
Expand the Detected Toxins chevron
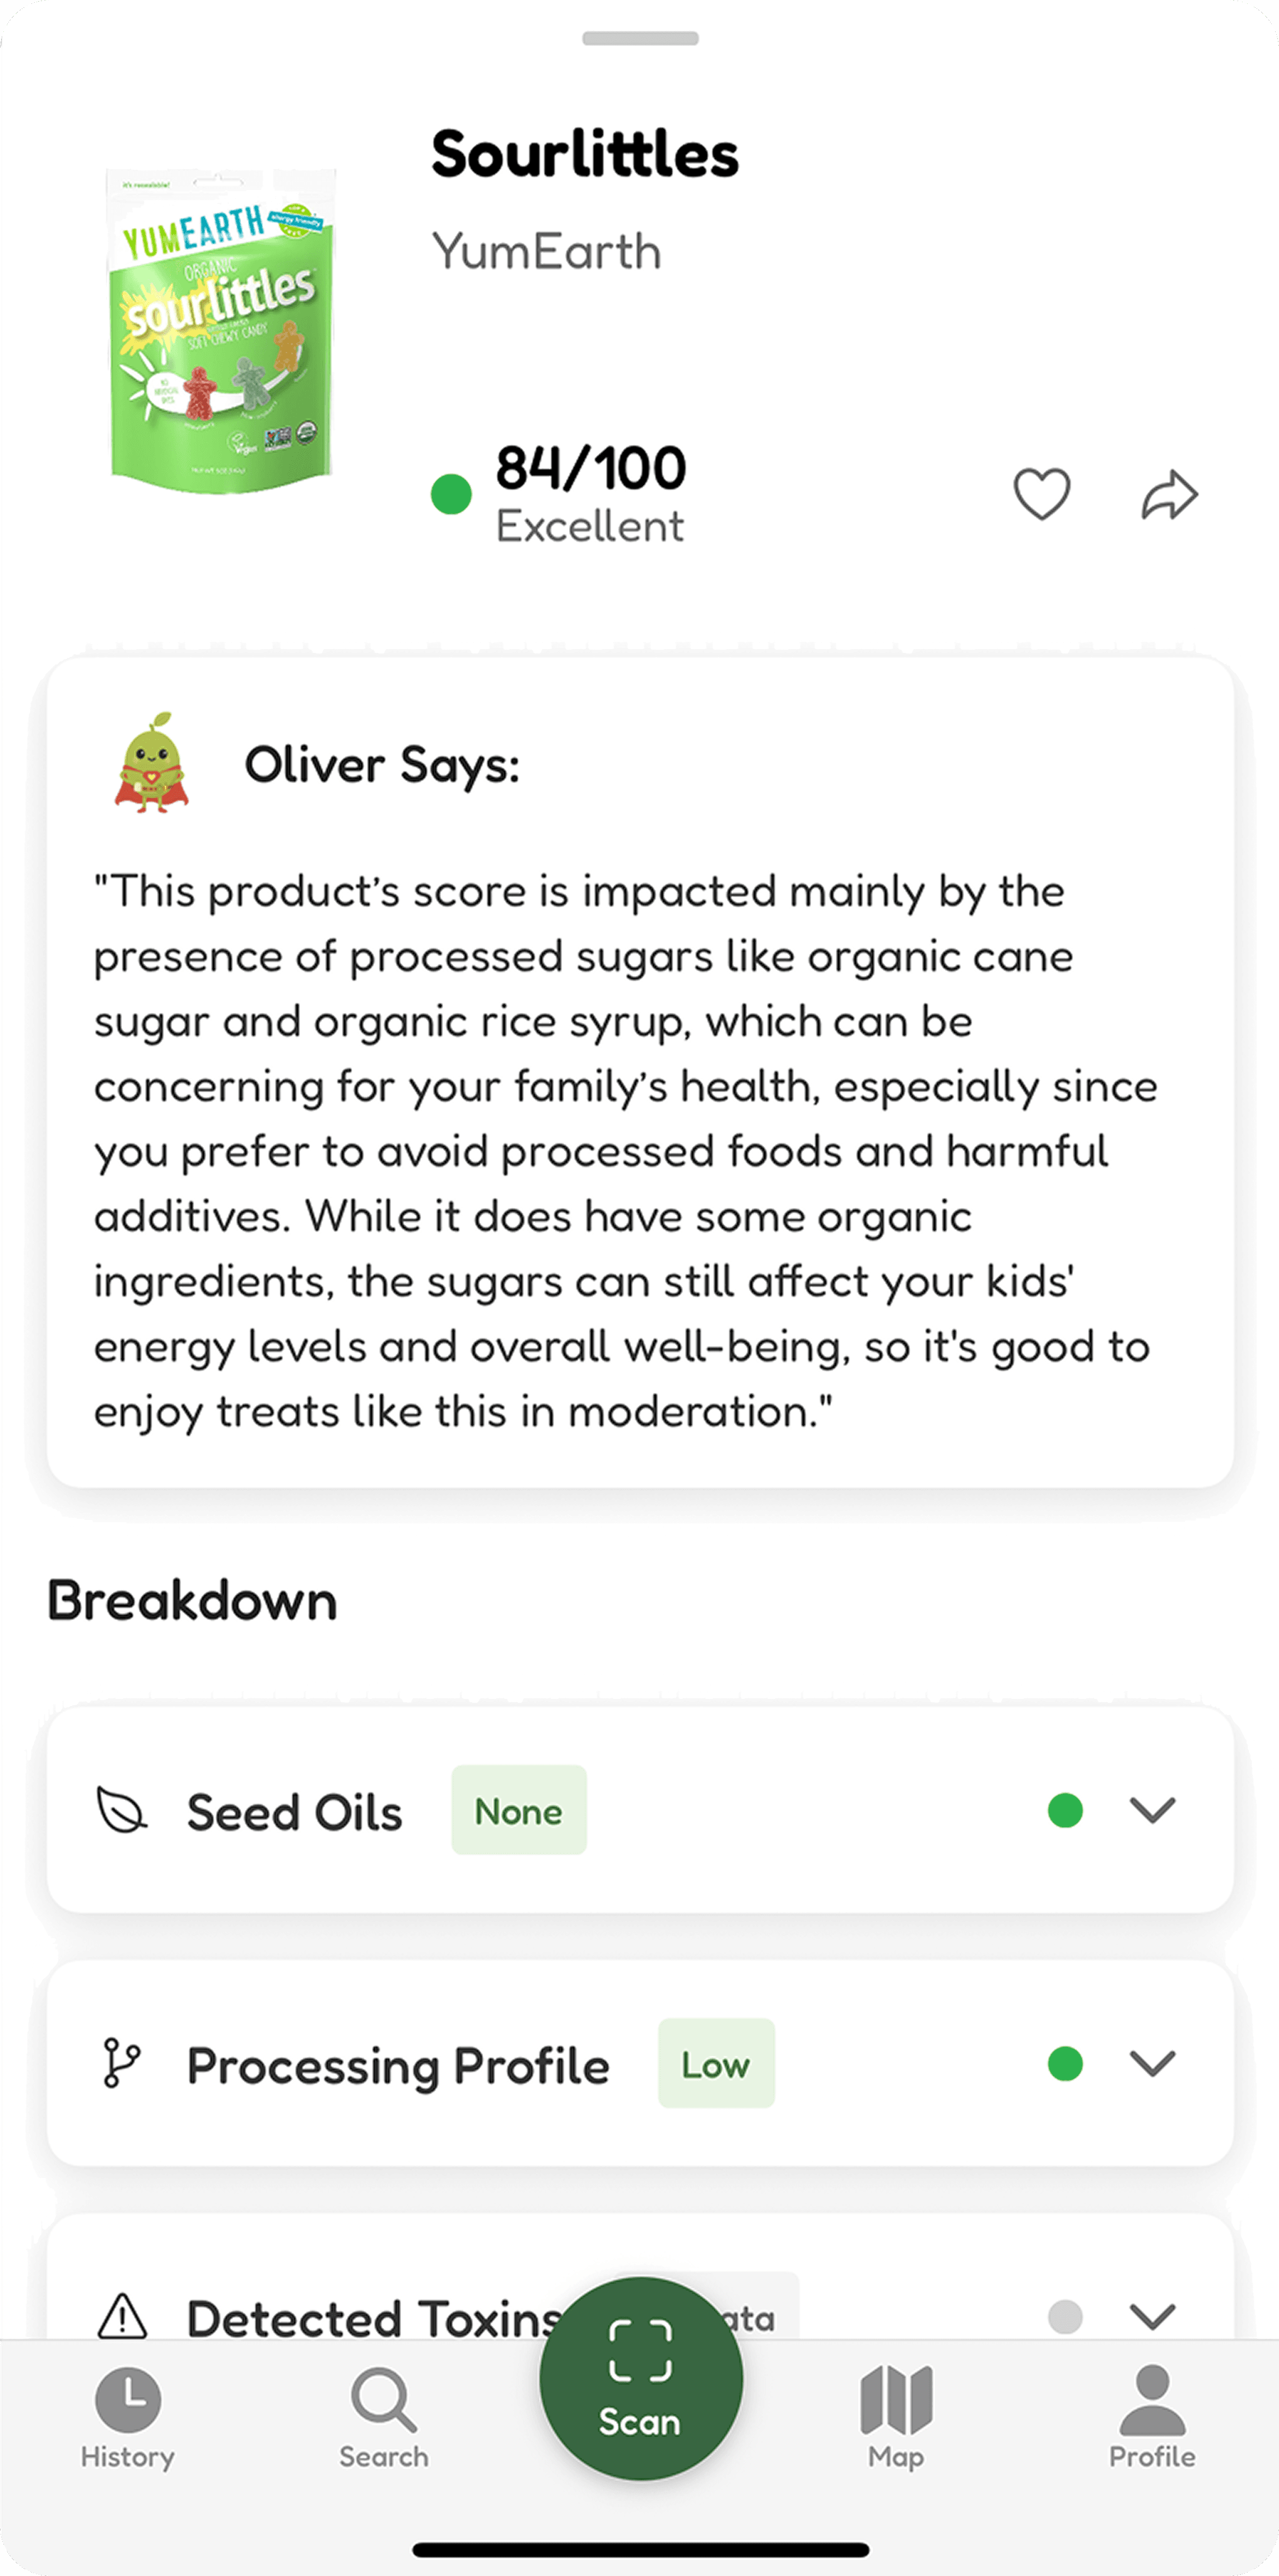1152,2316
